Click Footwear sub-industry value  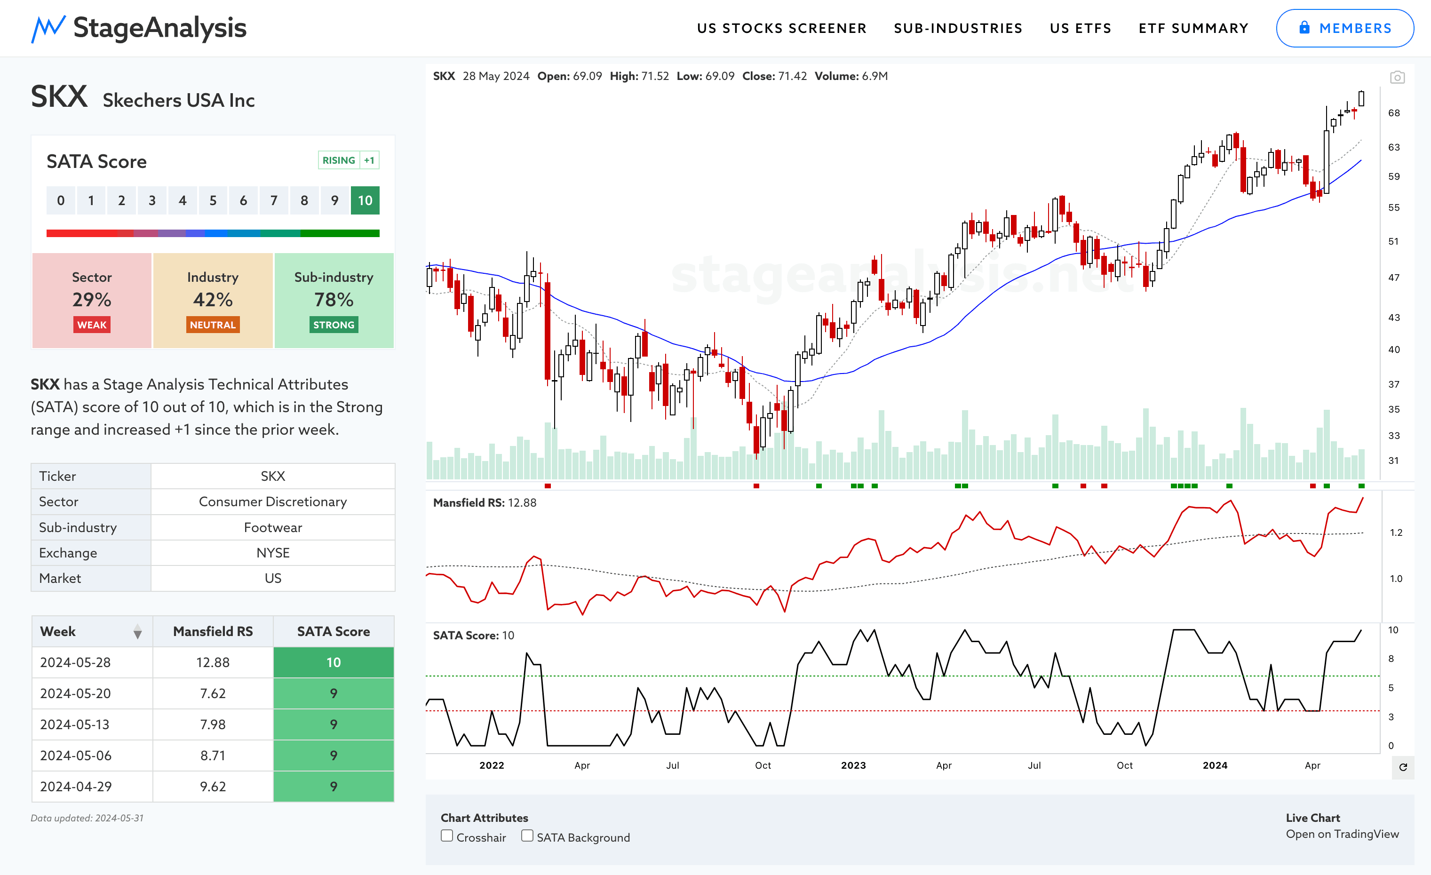tap(272, 527)
